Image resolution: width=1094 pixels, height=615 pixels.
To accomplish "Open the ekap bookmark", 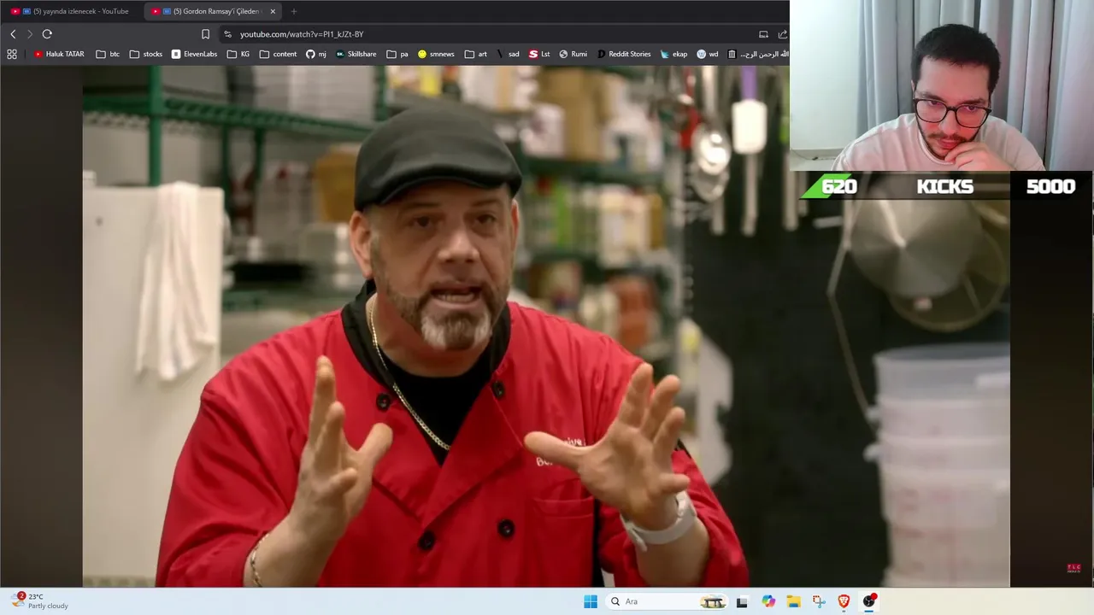I will (673, 54).
